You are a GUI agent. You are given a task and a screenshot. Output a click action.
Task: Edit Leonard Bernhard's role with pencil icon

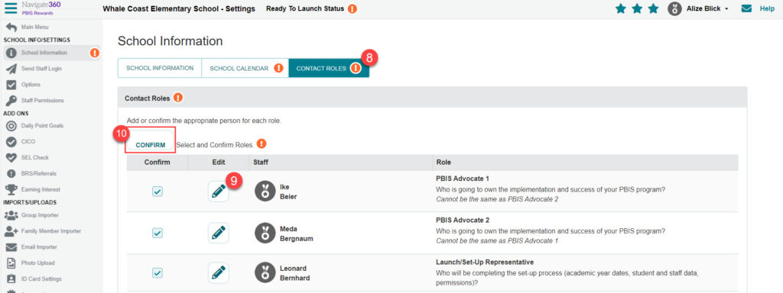(219, 273)
